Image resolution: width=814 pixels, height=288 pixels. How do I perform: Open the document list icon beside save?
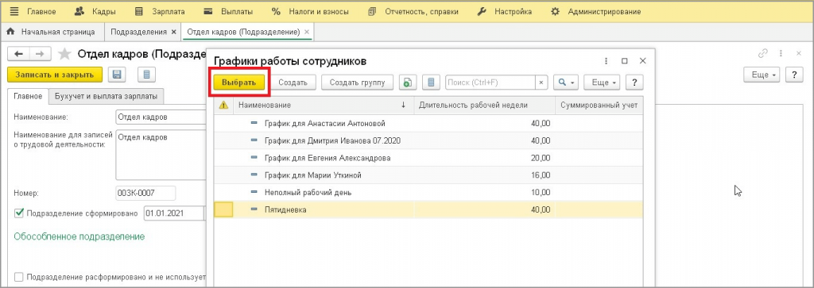point(147,75)
